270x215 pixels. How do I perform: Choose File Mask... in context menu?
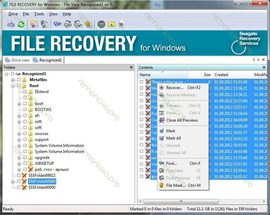(x=183, y=185)
